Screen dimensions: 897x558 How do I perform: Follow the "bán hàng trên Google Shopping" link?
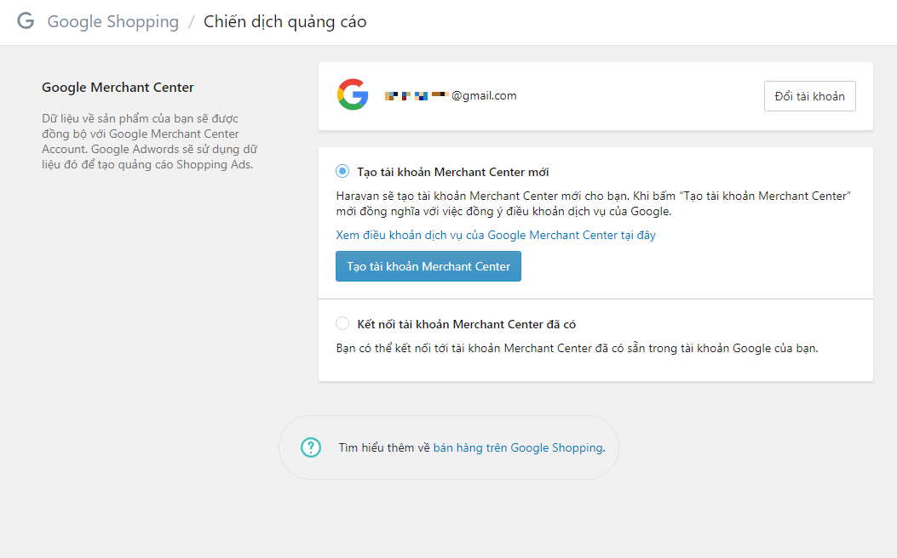click(x=517, y=447)
